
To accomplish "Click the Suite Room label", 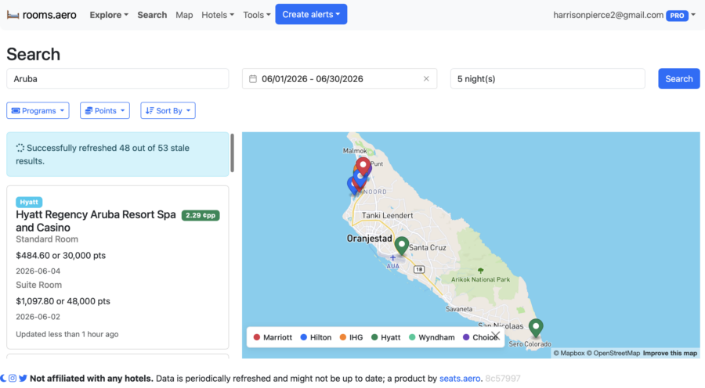I will coord(38,285).
